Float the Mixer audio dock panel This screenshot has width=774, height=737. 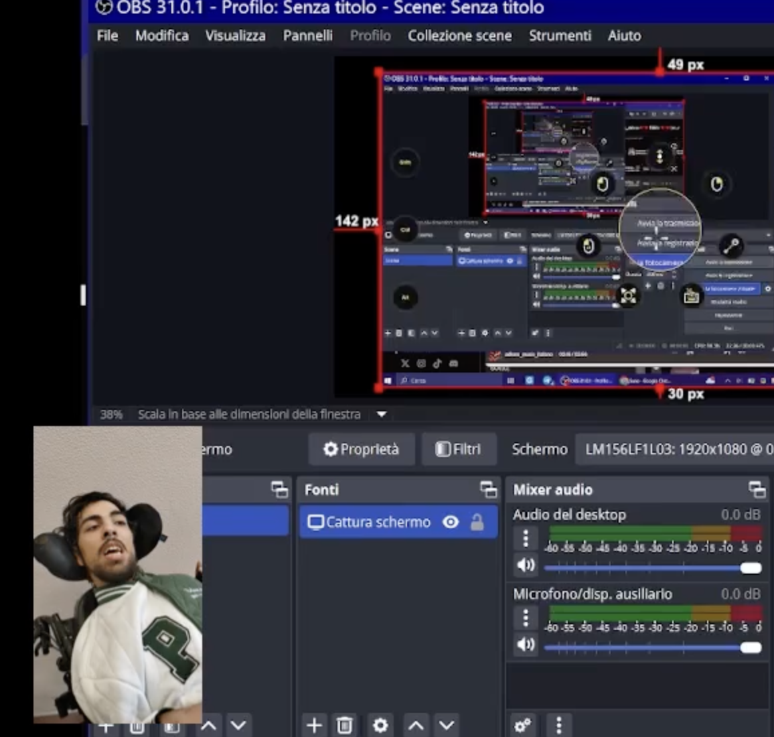[x=757, y=490]
